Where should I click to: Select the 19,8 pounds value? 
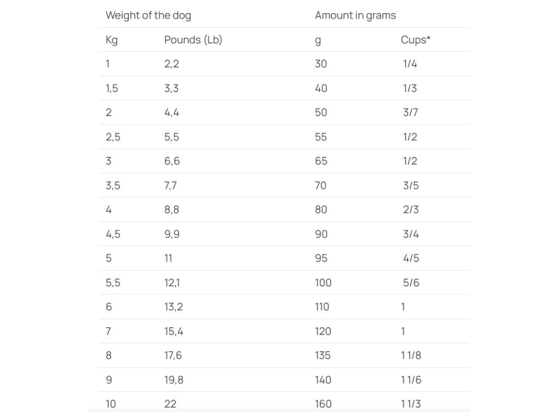click(x=173, y=380)
